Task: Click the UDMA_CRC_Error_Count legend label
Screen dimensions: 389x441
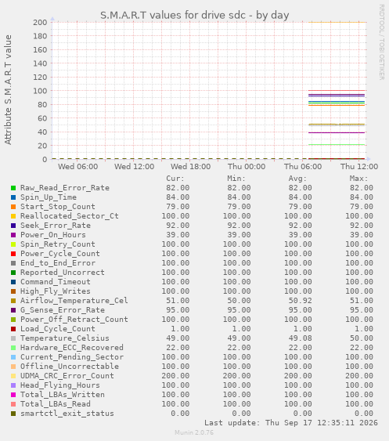Action: (67, 376)
